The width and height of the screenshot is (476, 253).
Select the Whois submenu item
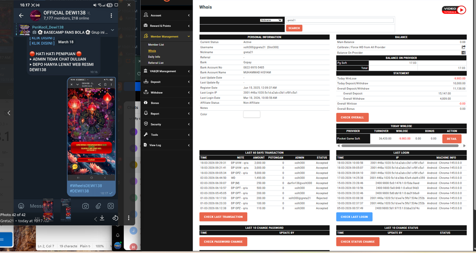(x=152, y=51)
